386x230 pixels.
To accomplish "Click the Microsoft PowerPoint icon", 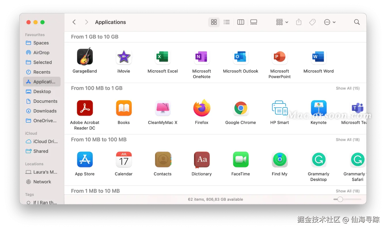I will 279,57.
